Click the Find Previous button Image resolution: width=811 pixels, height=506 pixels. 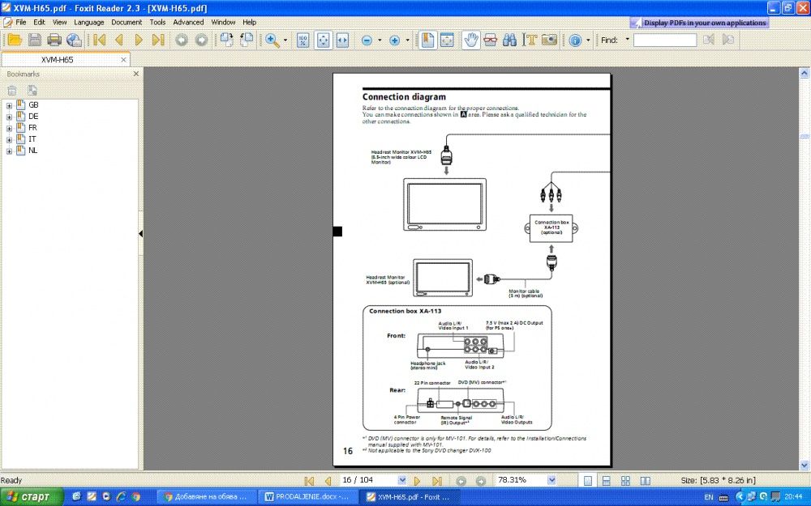pos(709,40)
